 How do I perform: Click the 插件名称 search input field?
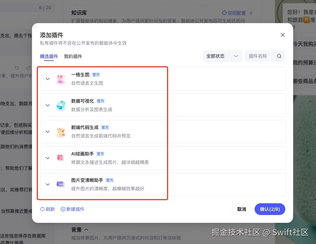pyautogui.click(x=265, y=56)
